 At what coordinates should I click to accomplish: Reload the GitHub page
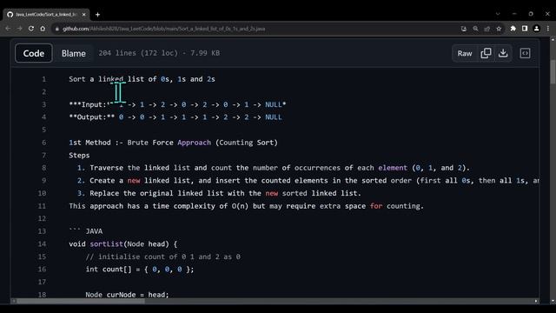pyautogui.click(x=31, y=29)
